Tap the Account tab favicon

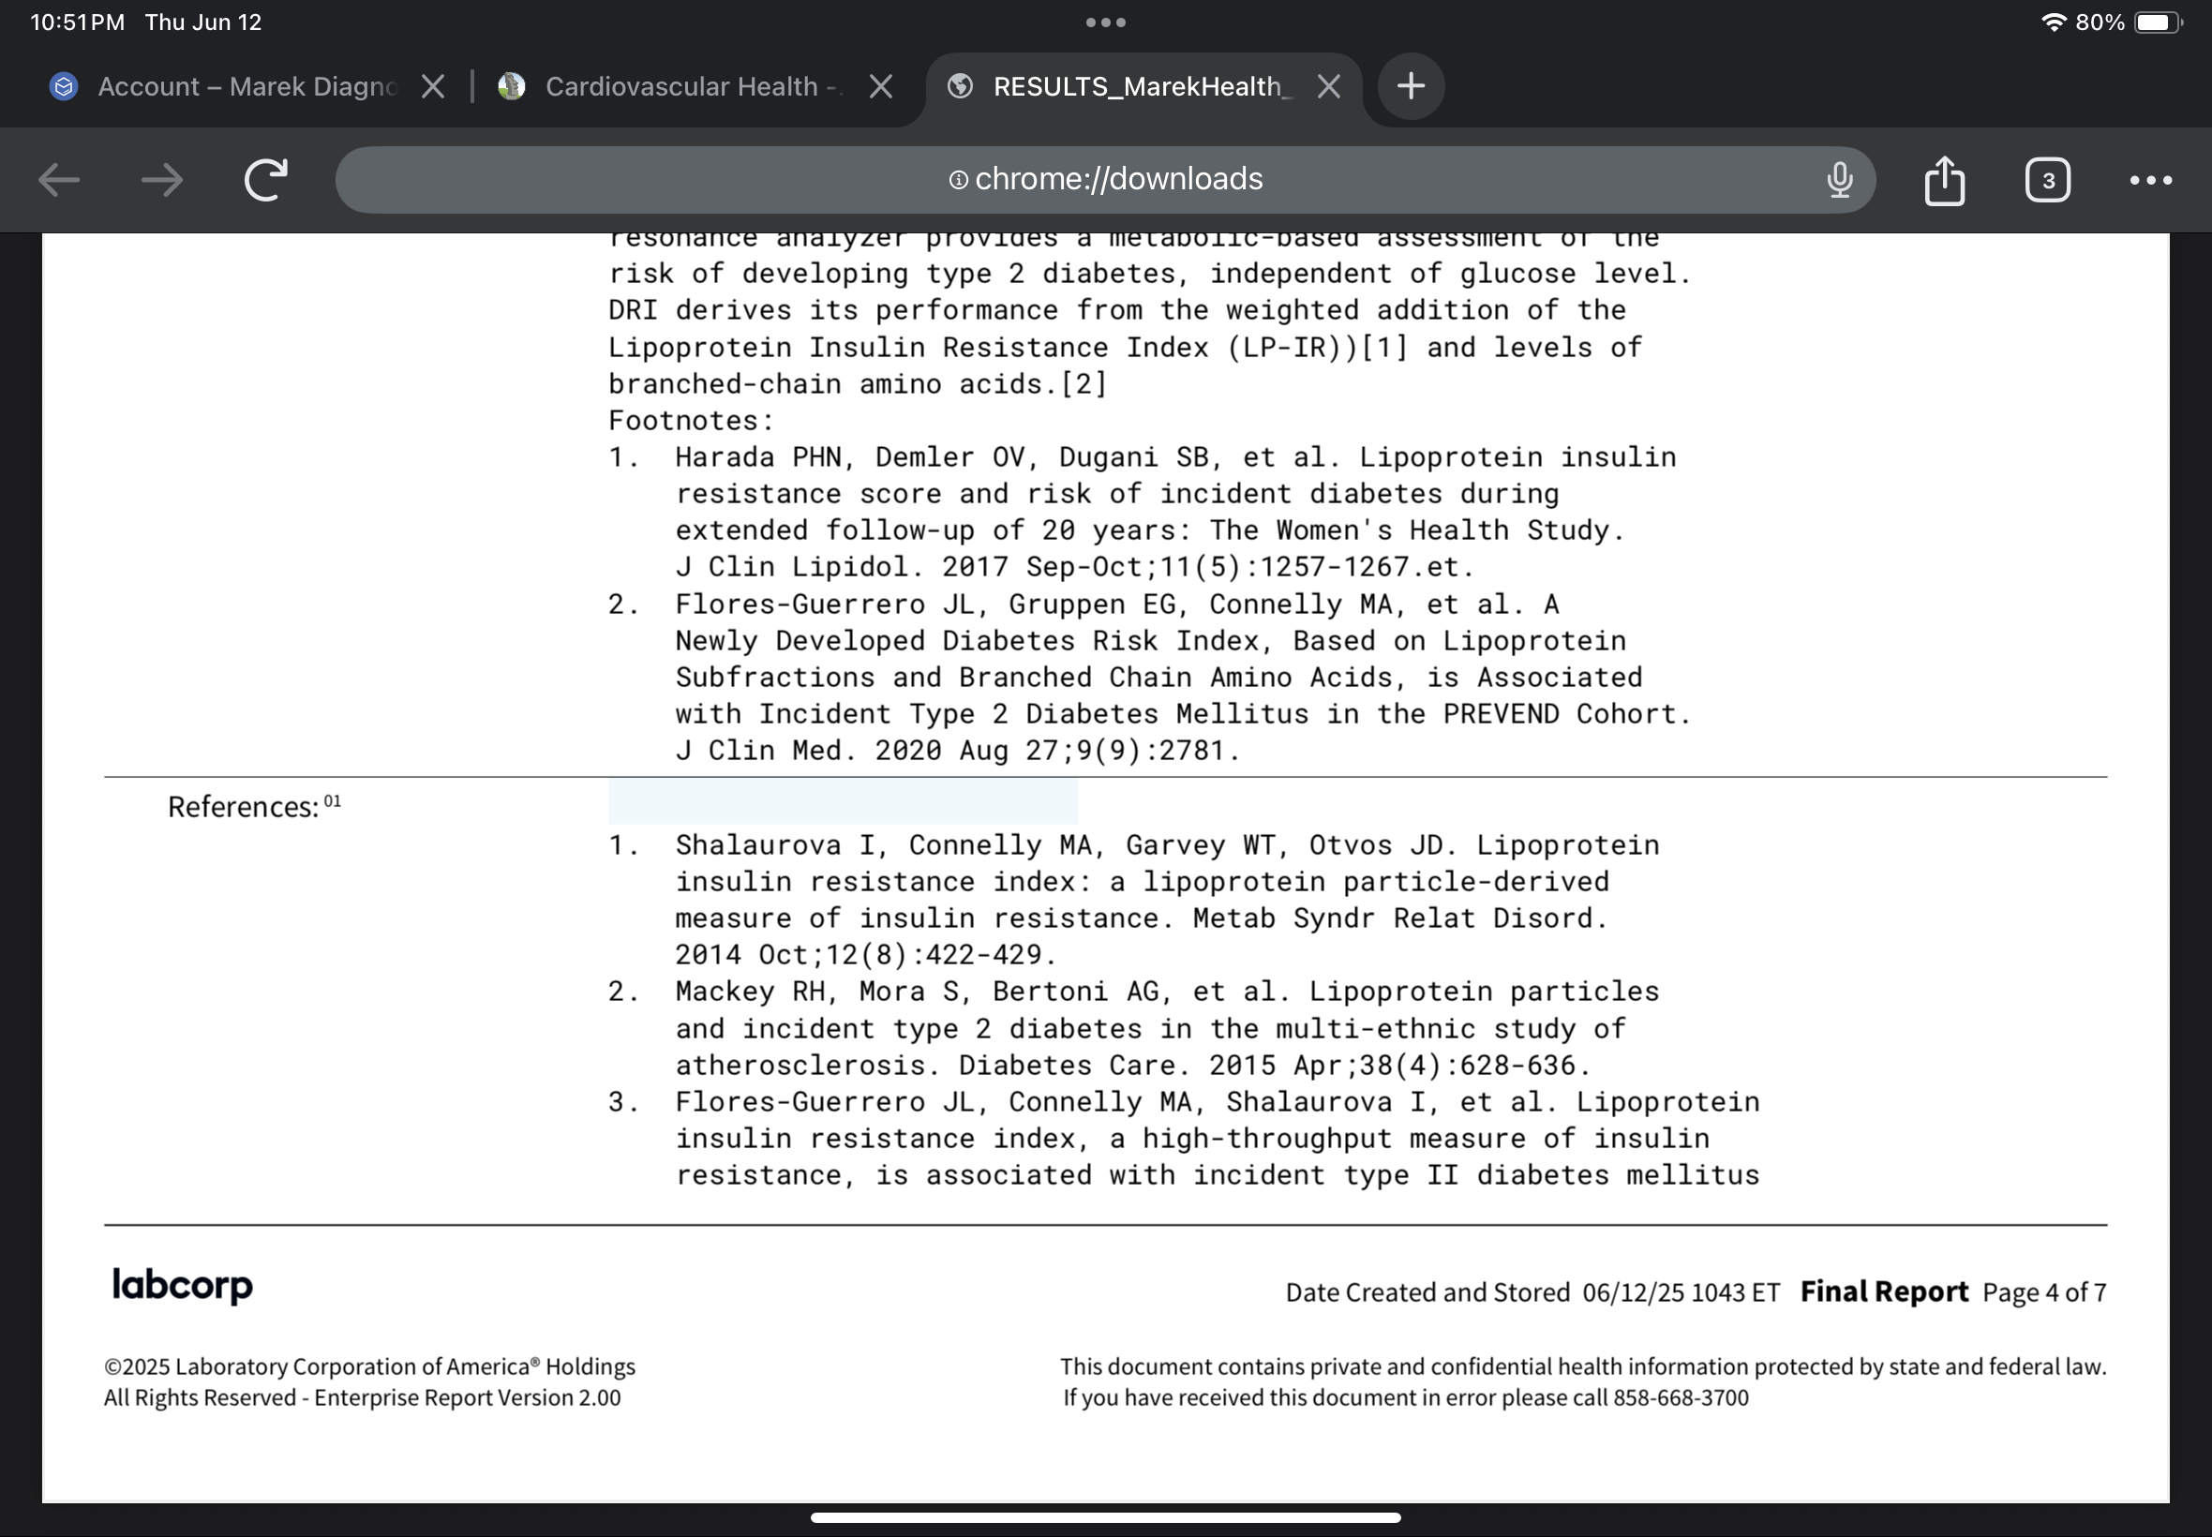(64, 86)
